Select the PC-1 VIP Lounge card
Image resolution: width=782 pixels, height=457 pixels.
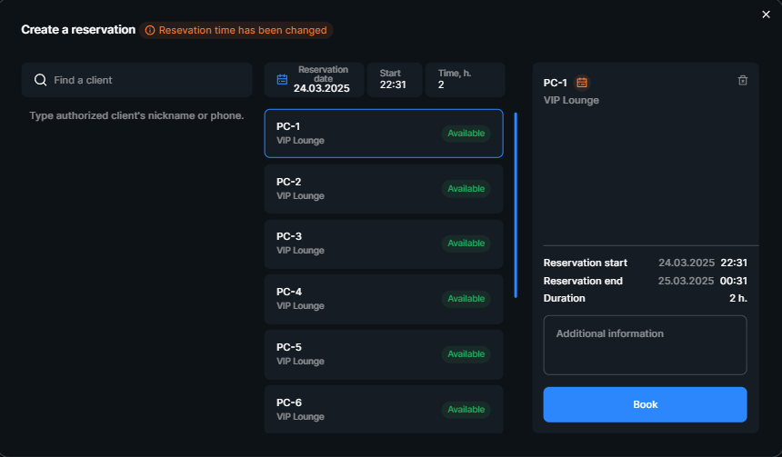[384, 134]
